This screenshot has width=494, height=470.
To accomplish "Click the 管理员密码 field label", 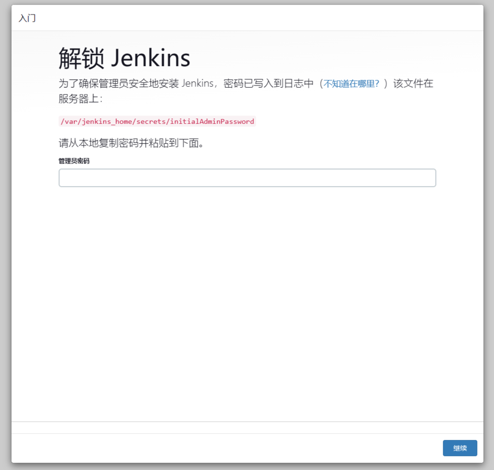I will coord(73,161).
